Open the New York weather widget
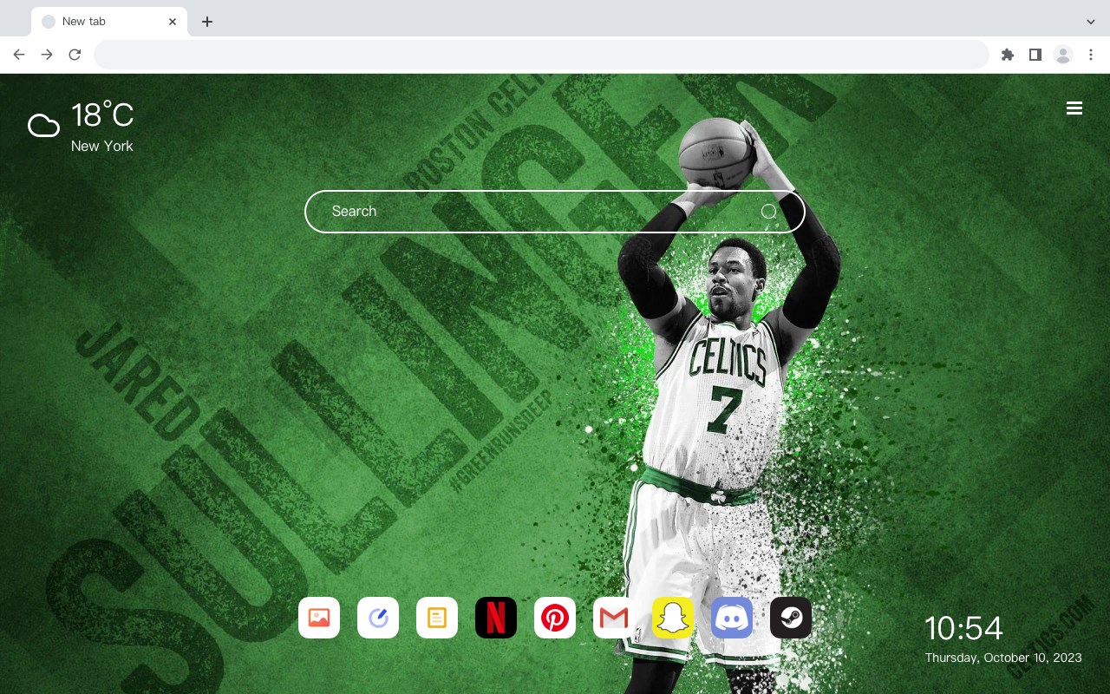1110x694 pixels. [x=82, y=127]
